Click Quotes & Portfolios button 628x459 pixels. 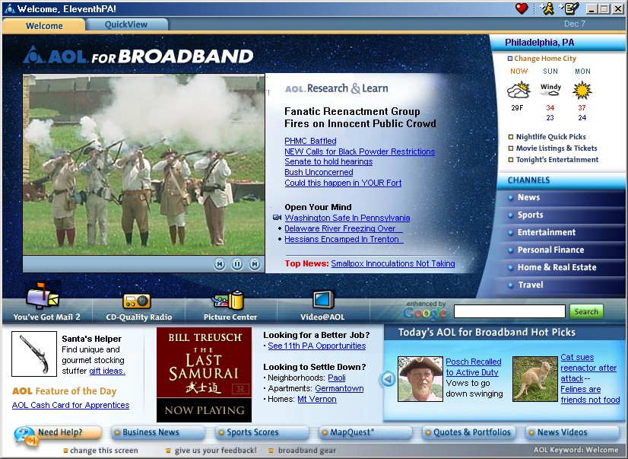click(x=469, y=432)
